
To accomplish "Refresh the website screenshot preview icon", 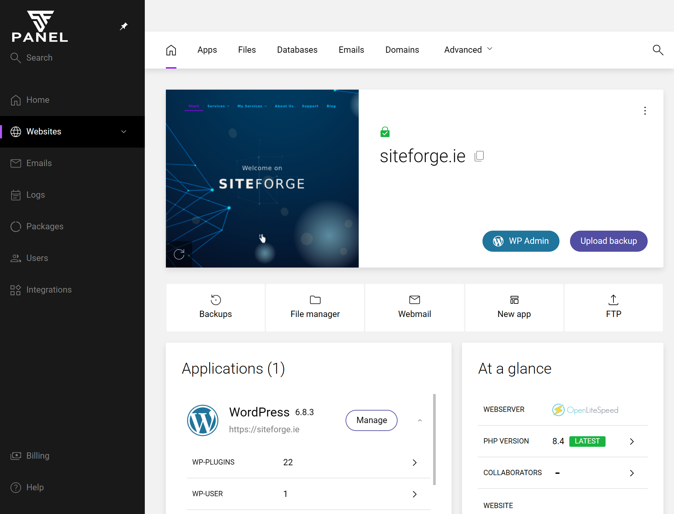I will (179, 254).
